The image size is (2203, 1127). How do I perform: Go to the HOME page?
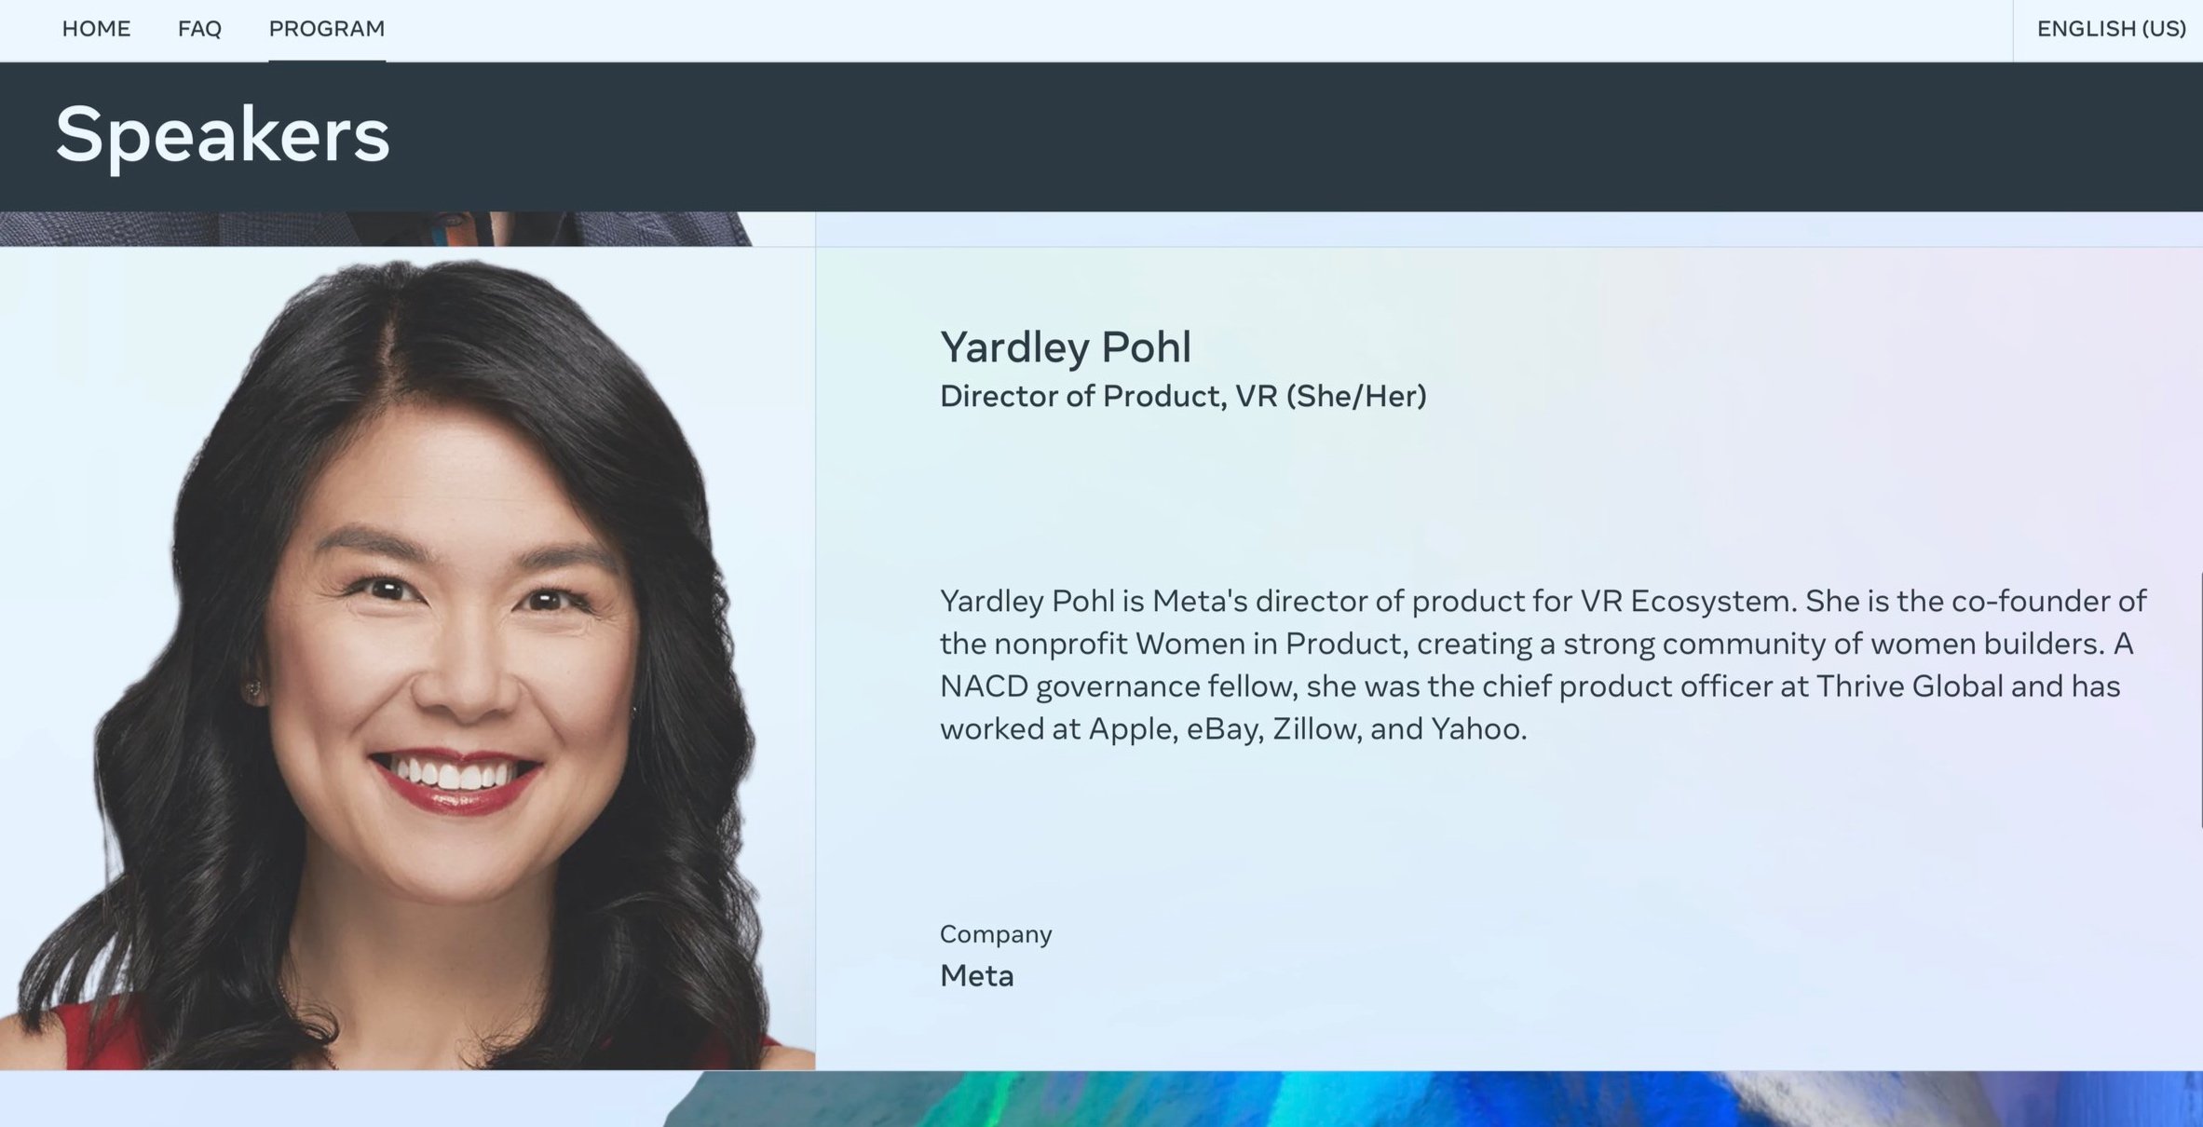coord(96,29)
